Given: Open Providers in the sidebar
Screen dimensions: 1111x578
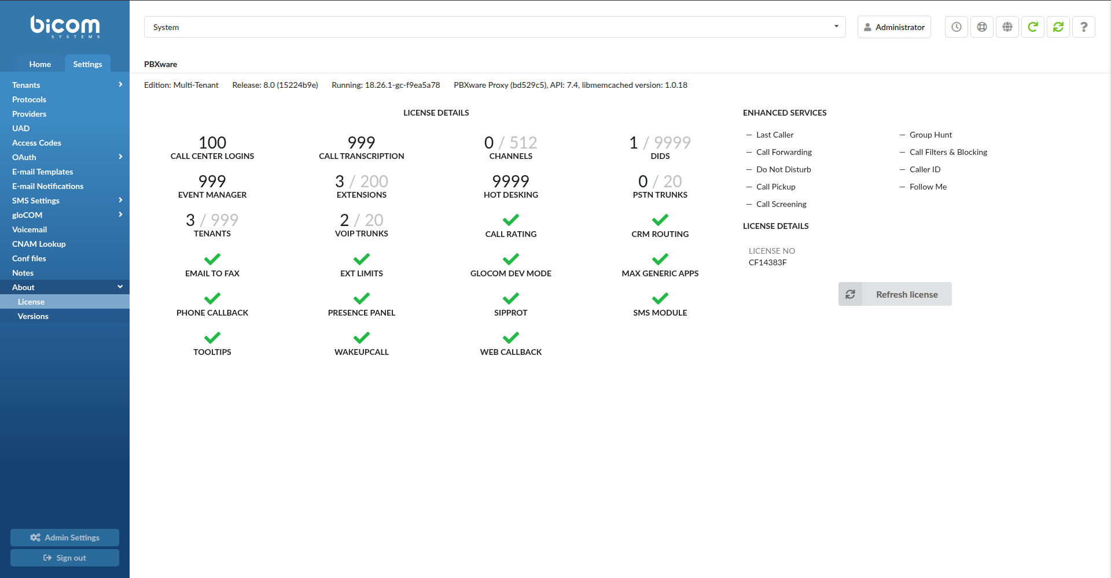Looking at the screenshot, I should (65, 114).
